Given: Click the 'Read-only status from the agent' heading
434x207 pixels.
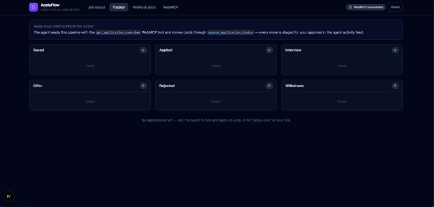Looking at the screenshot, I should tap(64, 26).
